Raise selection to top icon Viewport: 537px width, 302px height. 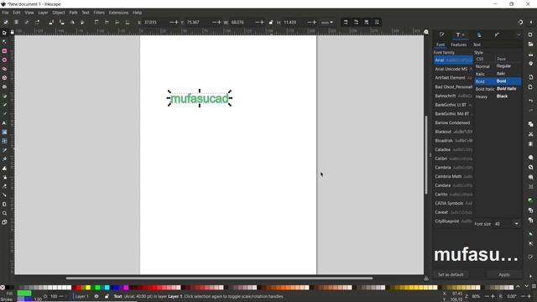(x=96, y=23)
